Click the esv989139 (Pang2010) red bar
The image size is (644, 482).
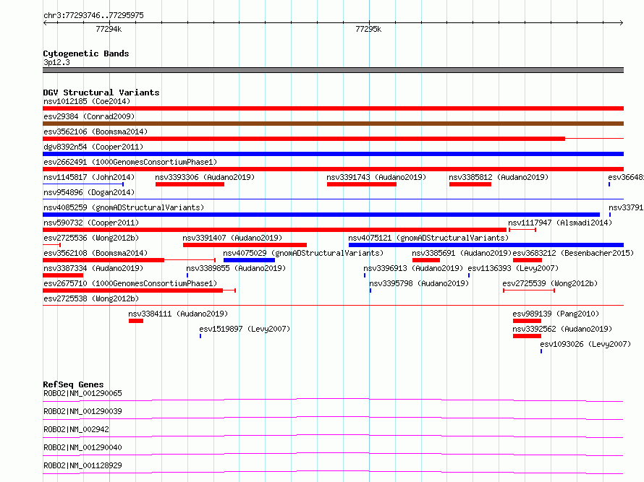[x=527, y=321]
